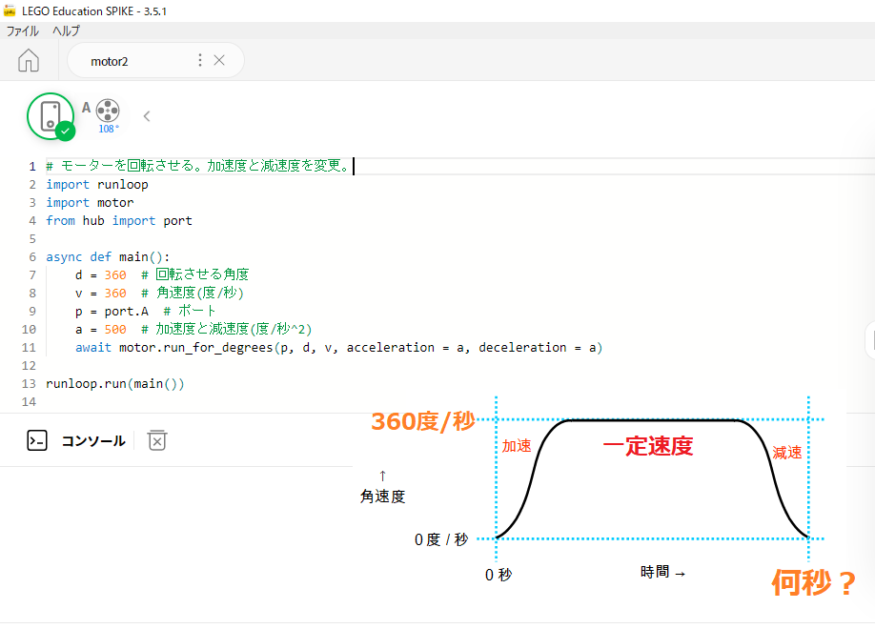Select the motor2 project tab
Image resolution: width=875 pixels, height=629 pixels.
(x=155, y=60)
